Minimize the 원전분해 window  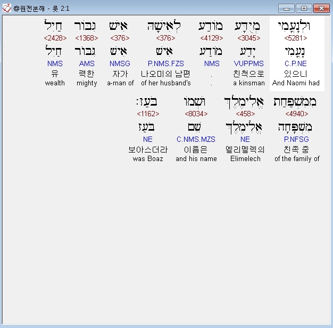pos(286,9)
